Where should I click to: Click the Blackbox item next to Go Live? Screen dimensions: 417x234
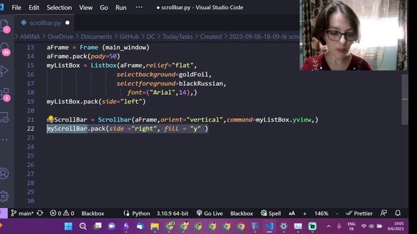point(242,213)
